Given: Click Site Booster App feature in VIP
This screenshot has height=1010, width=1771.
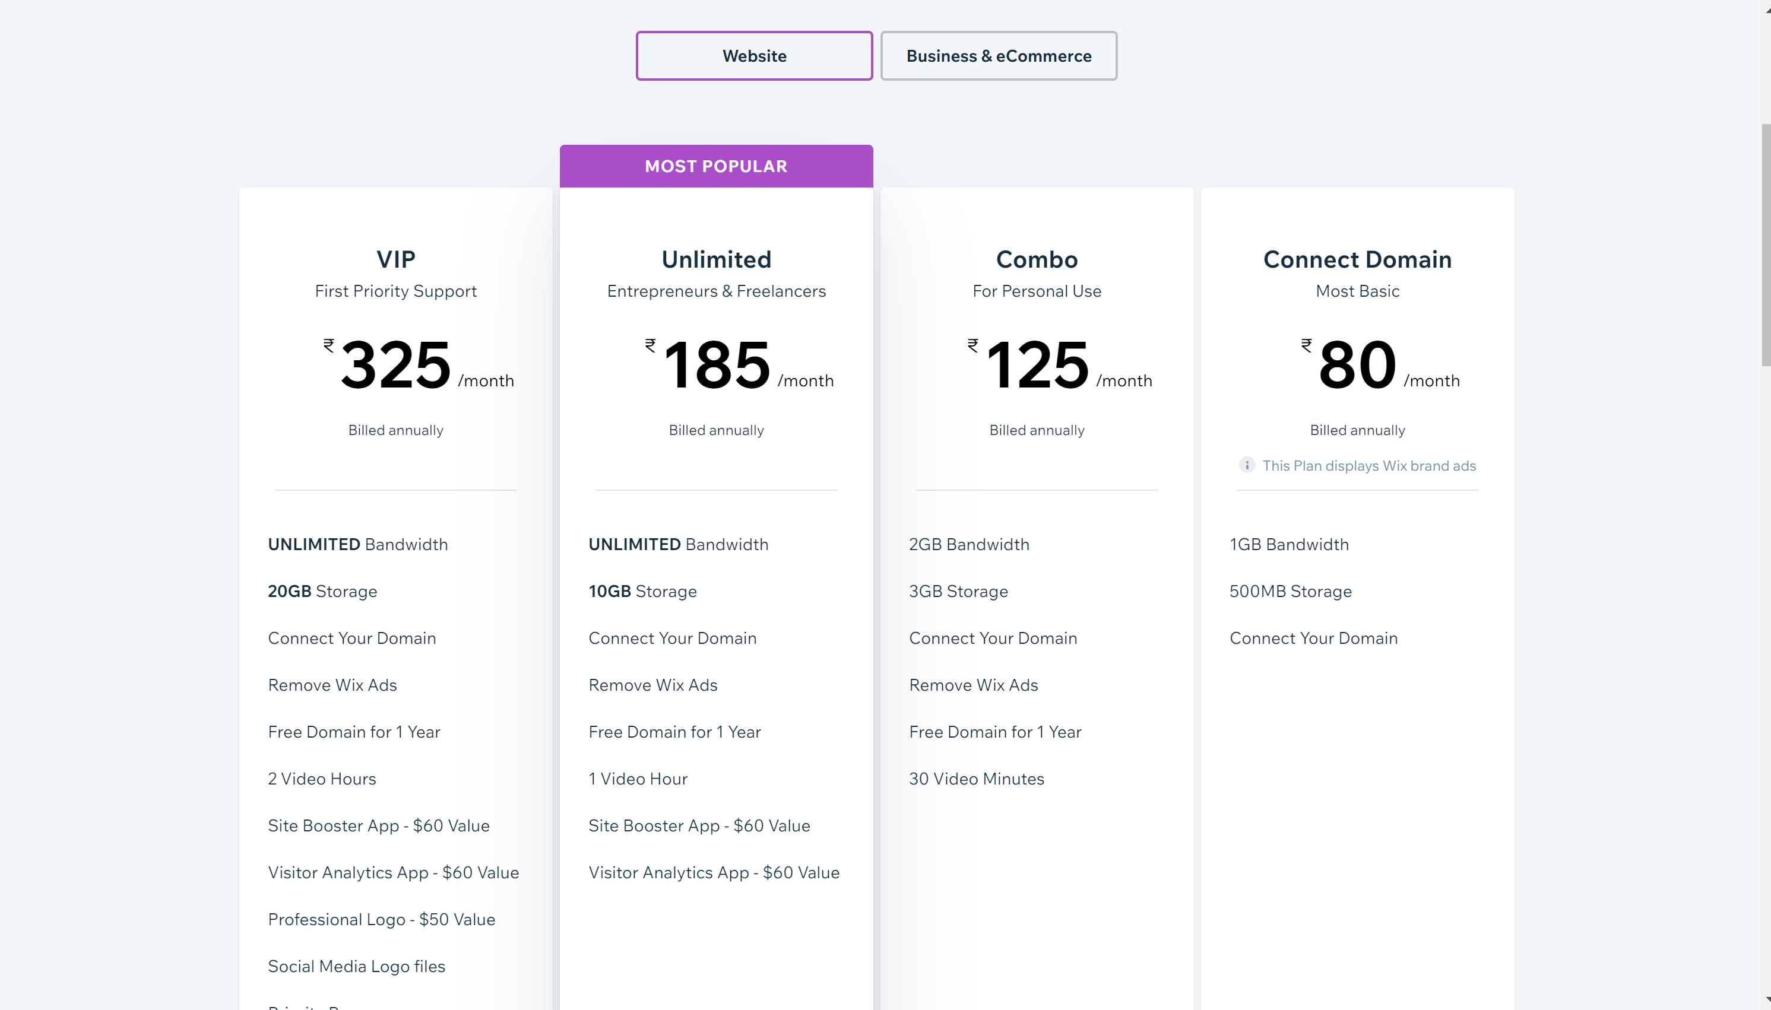Looking at the screenshot, I should (x=378, y=825).
